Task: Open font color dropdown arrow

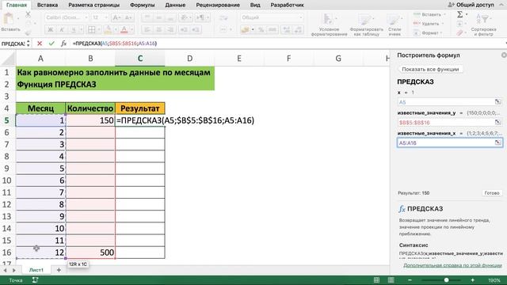Action: coord(132,30)
